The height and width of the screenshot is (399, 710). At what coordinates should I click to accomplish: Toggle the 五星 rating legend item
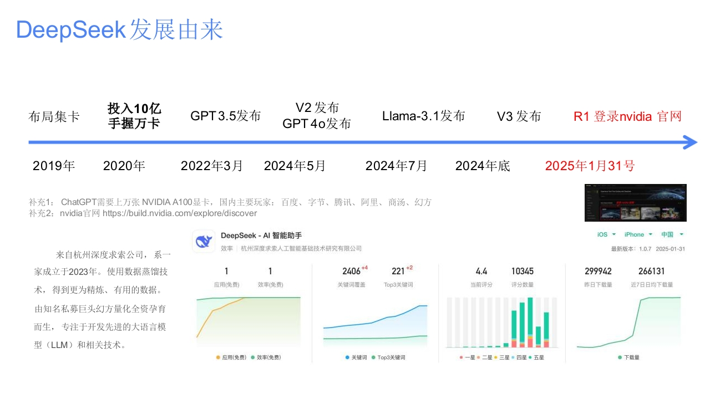coord(536,357)
